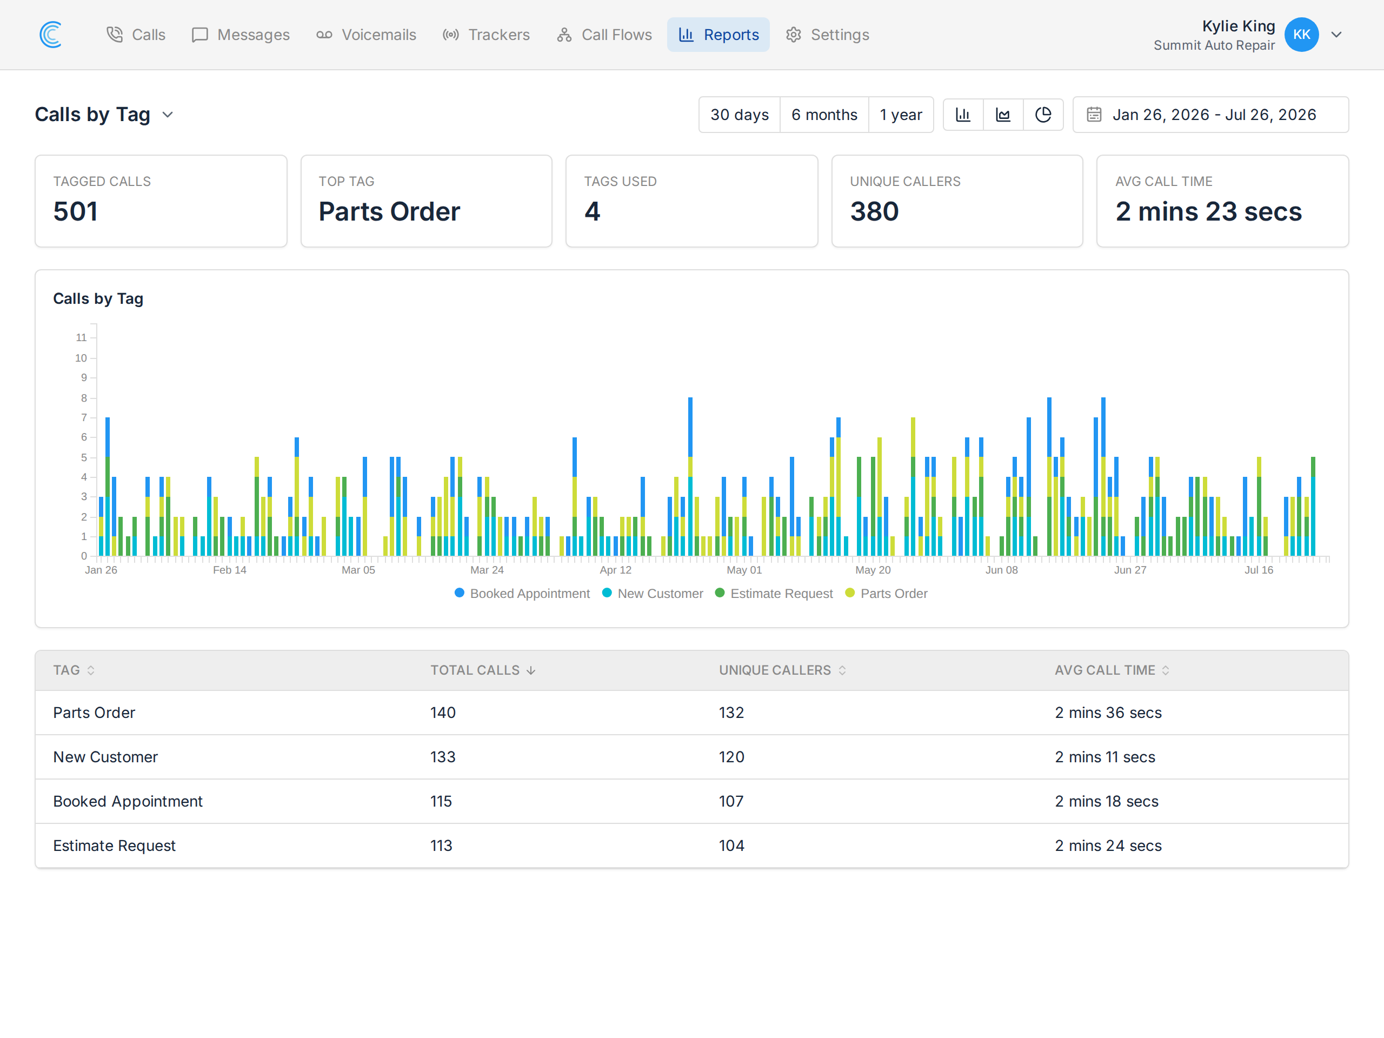Screen dimensions: 1384x1038
Task: Open the date range input field
Action: tap(1210, 115)
